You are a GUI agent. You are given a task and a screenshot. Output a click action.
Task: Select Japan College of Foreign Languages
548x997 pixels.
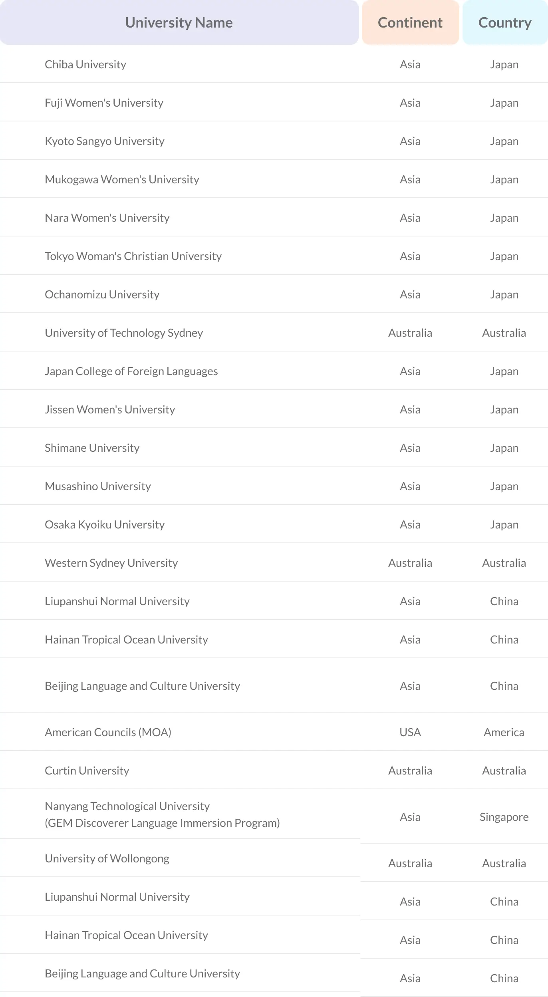point(131,371)
